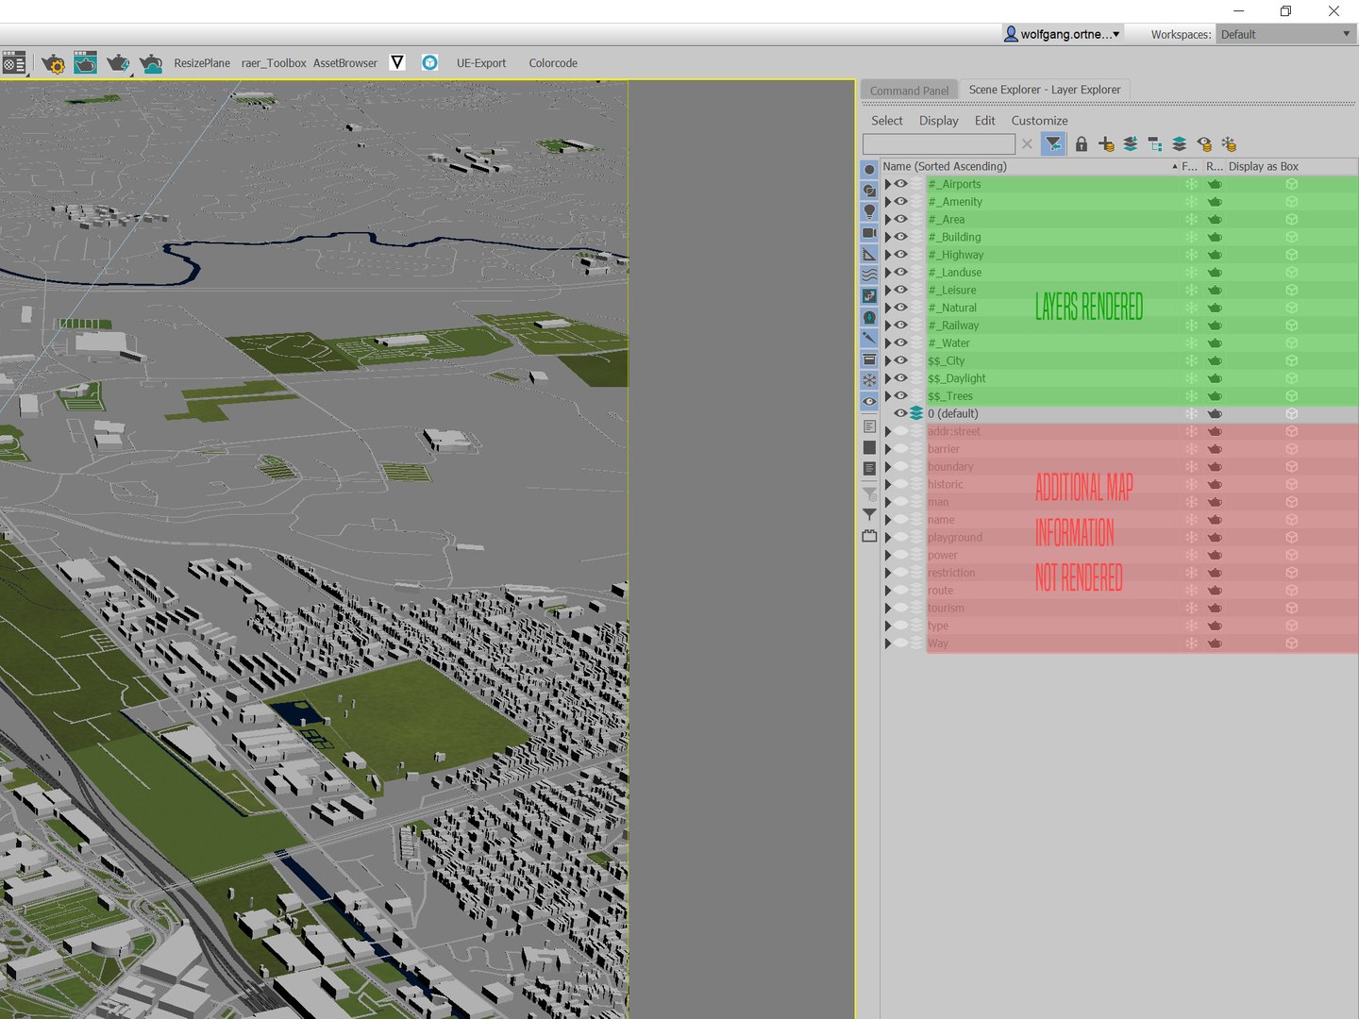
Task: Click the Render in Cloud teapot icon
Action: [x=150, y=63]
